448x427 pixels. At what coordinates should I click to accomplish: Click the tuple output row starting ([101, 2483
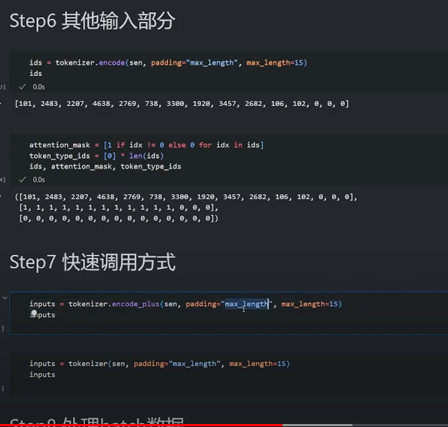point(186,197)
